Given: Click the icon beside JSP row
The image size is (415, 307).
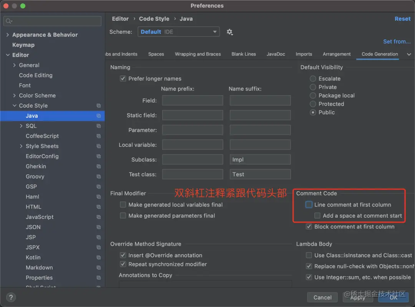Looking at the screenshot, I should [x=99, y=237].
